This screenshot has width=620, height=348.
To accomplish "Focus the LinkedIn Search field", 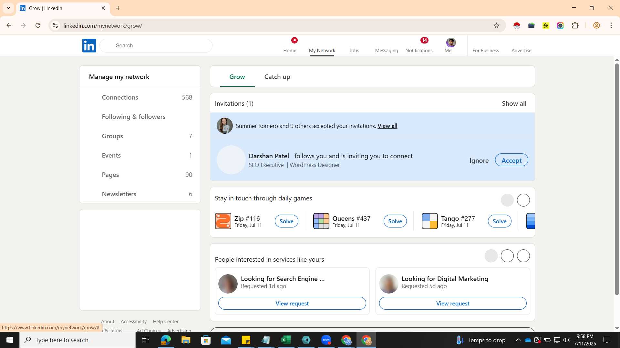I will click(x=156, y=45).
